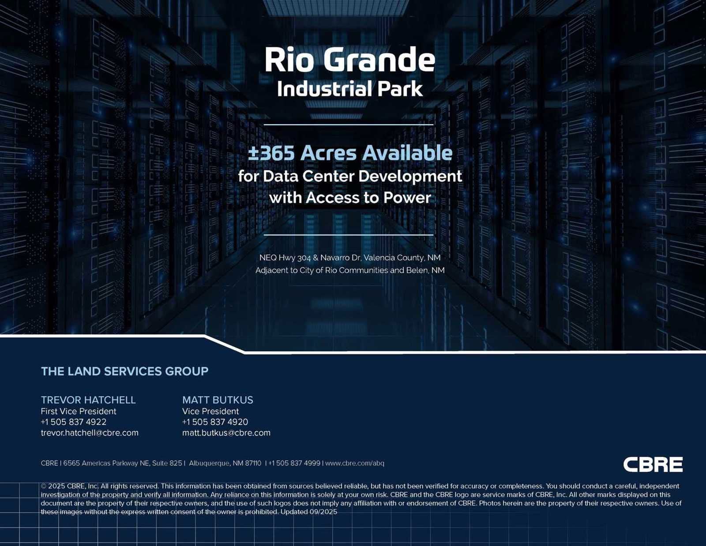Click MATT BUTKUS's name
This screenshot has width=706, height=546.
(218, 400)
